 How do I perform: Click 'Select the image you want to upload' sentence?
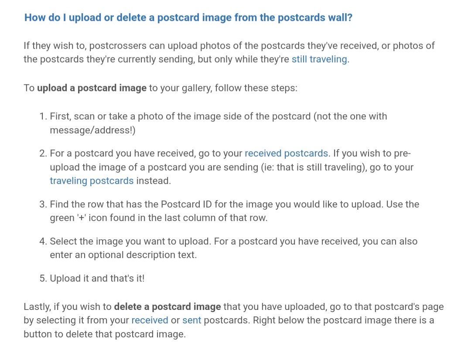(130, 241)
